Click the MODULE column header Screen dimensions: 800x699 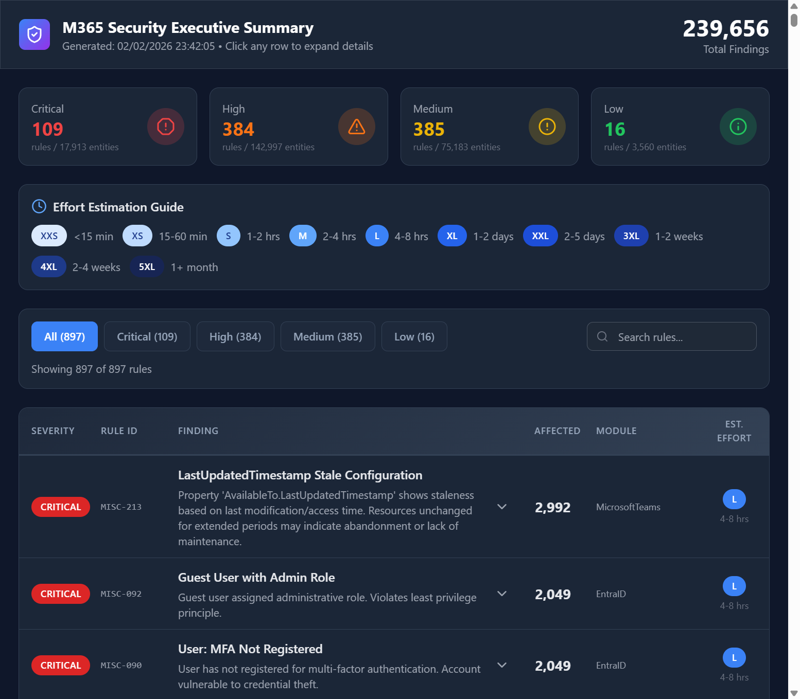616,431
